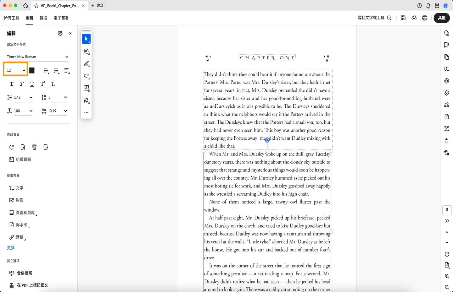Zoom in using magnifier plus icon

pyautogui.click(x=447, y=276)
